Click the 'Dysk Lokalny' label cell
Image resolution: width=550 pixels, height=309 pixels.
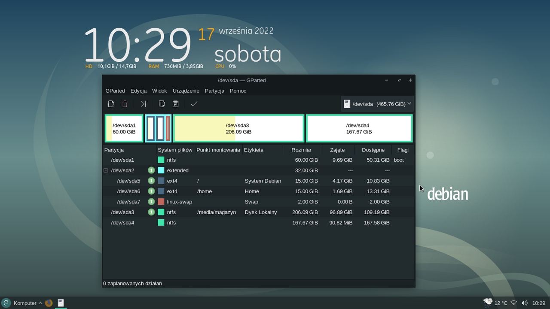[x=261, y=212]
